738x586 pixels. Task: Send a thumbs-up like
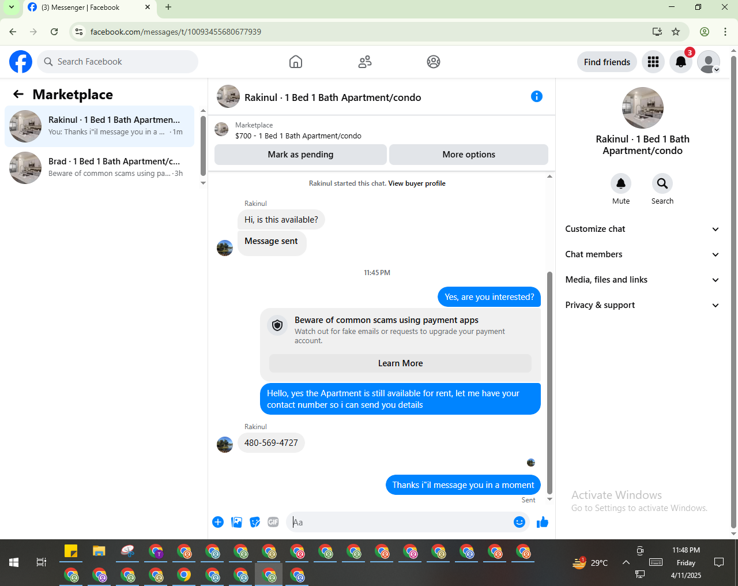543,522
